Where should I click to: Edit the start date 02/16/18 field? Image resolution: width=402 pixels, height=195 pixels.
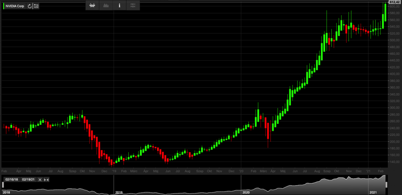(12, 179)
